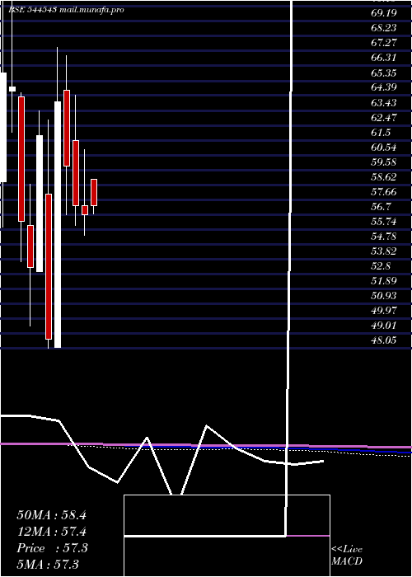This screenshot has width=412, height=577.
Task: Click the 65.35 price axis label
Action: (x=383, y=73)
